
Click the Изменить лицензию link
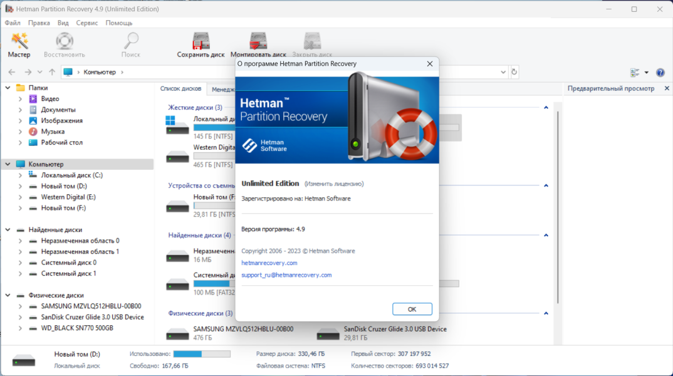[334, 184]
